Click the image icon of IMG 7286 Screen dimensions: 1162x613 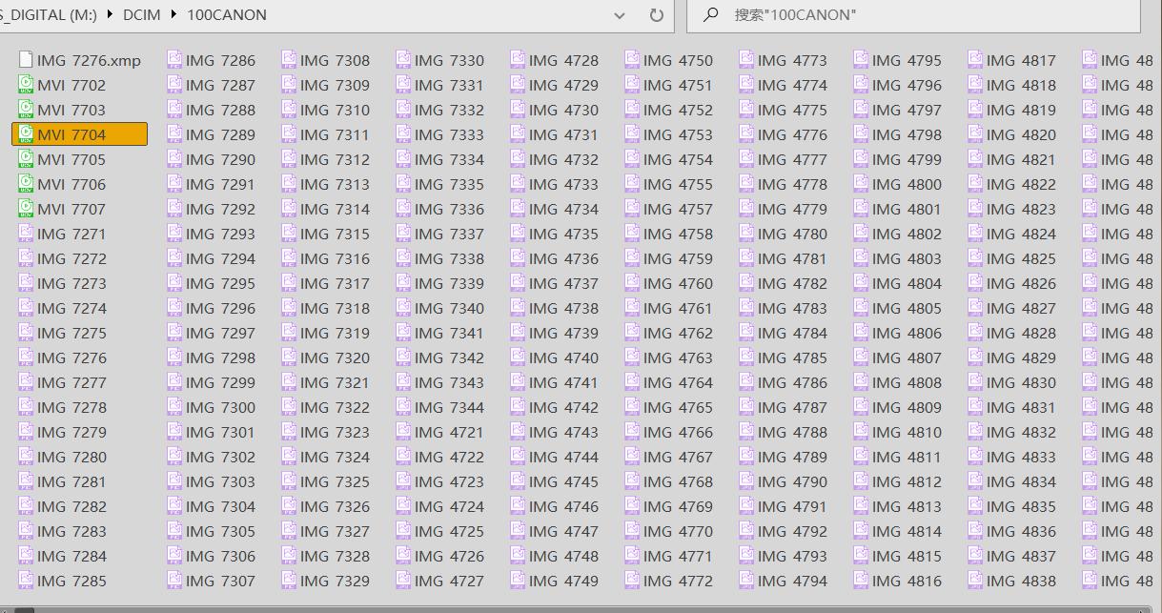point(174,60)
